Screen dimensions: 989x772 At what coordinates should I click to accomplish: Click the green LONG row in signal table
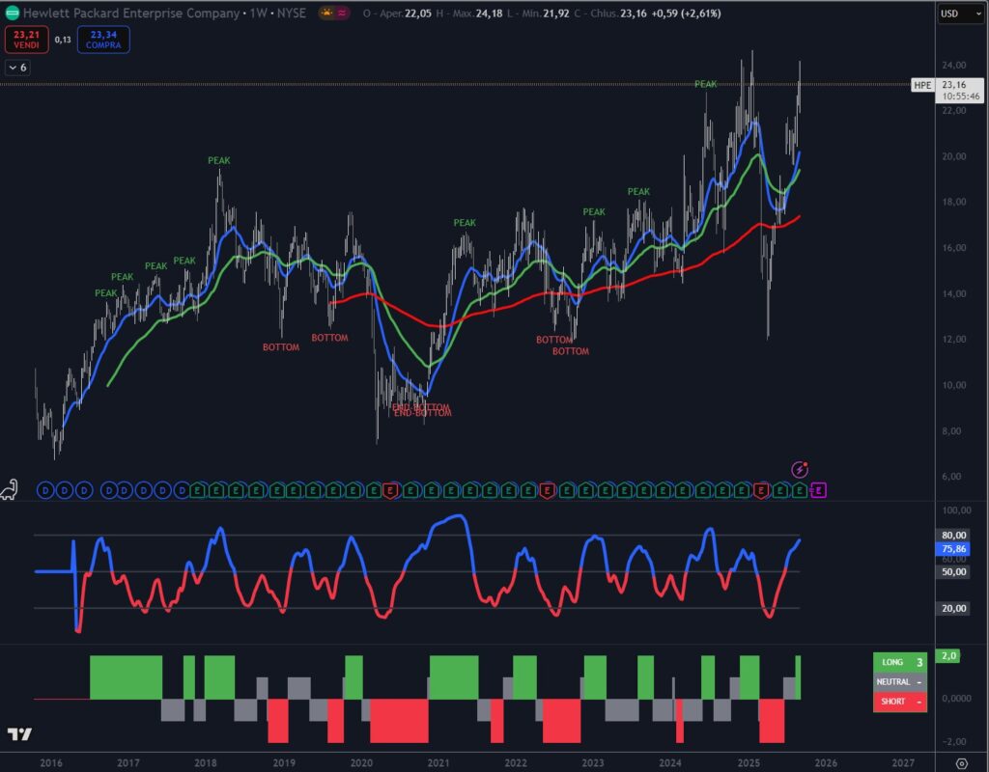point(899,662)
